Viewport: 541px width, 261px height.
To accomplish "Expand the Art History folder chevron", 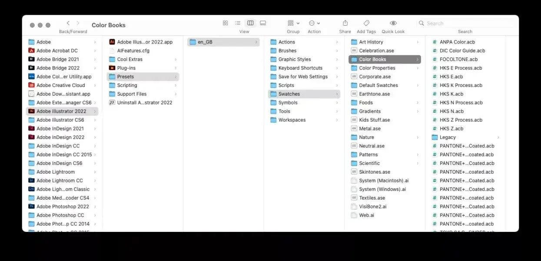I will pos(418,42).
